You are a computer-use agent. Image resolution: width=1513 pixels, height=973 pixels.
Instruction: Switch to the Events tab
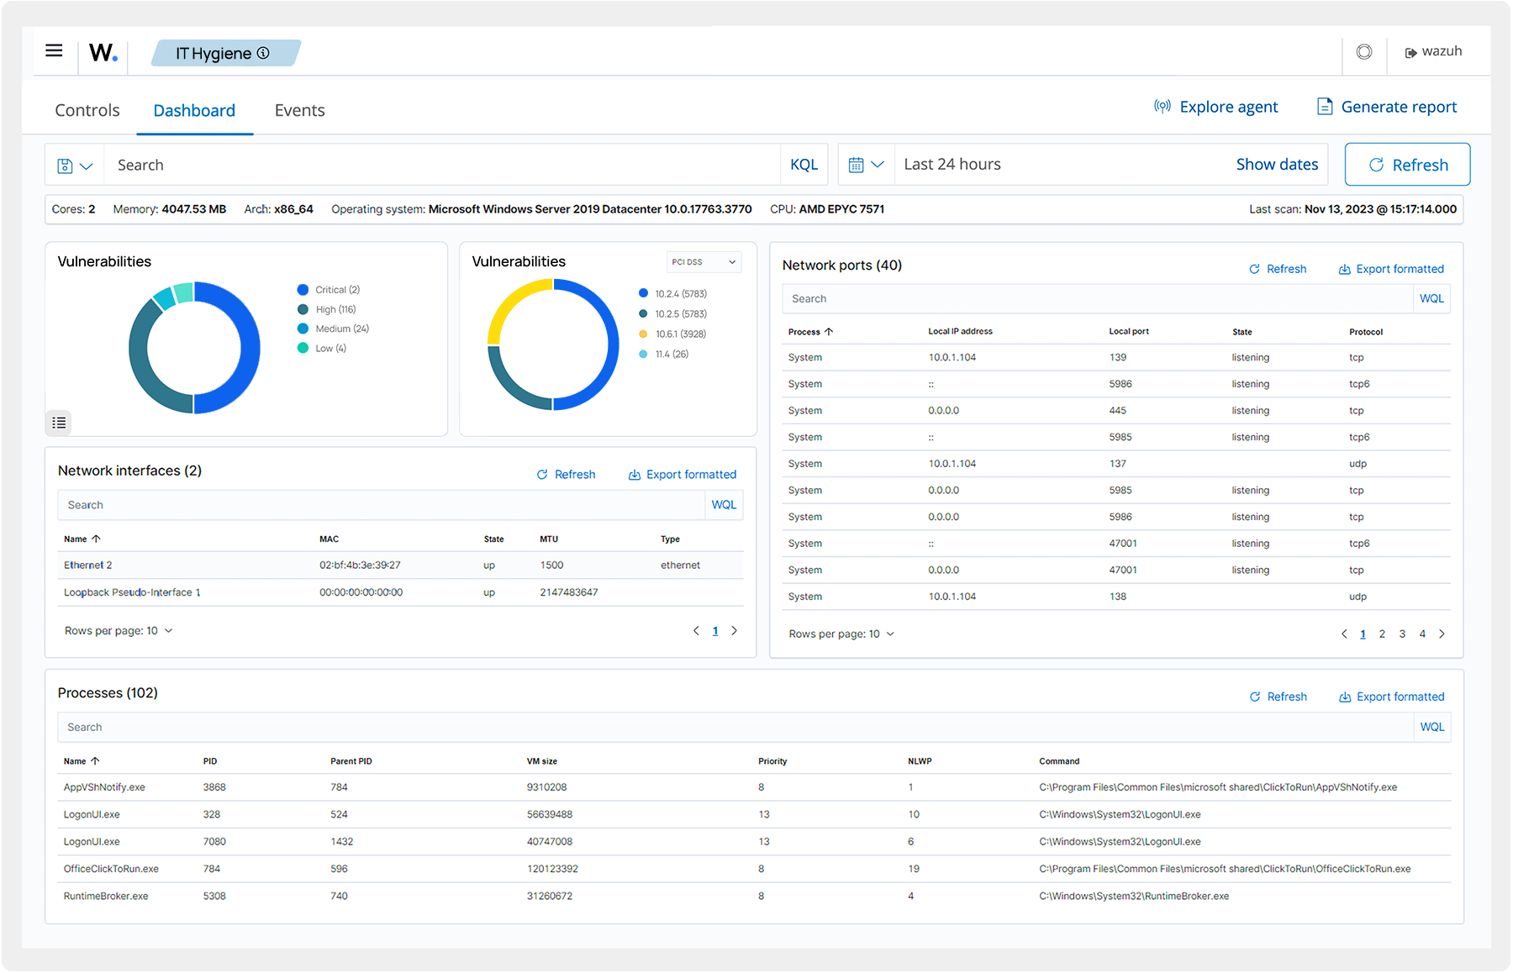pos(299,111)
